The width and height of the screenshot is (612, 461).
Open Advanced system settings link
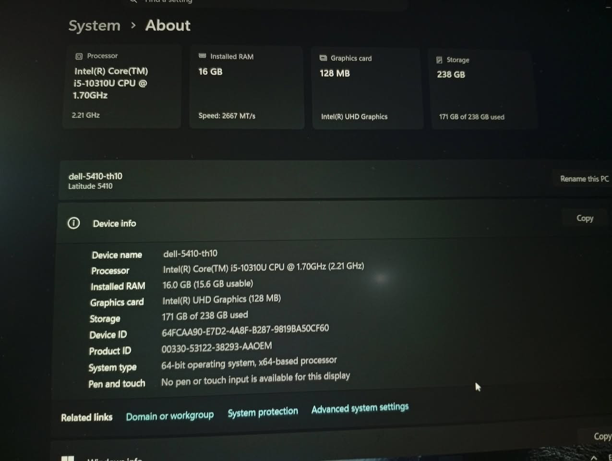click(360, 408)
